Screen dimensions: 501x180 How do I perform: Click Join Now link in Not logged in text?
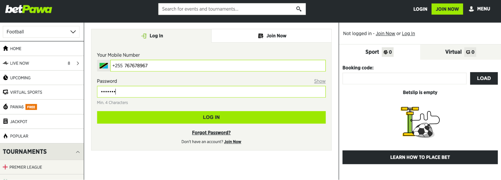[x=385, y=33]
